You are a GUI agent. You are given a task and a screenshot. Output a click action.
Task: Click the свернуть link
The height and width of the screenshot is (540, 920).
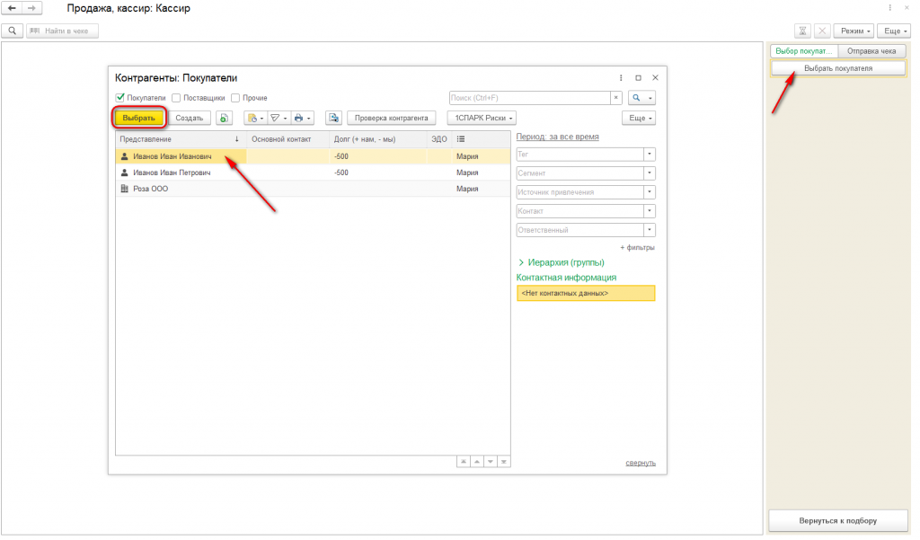[x=641, y=463]
